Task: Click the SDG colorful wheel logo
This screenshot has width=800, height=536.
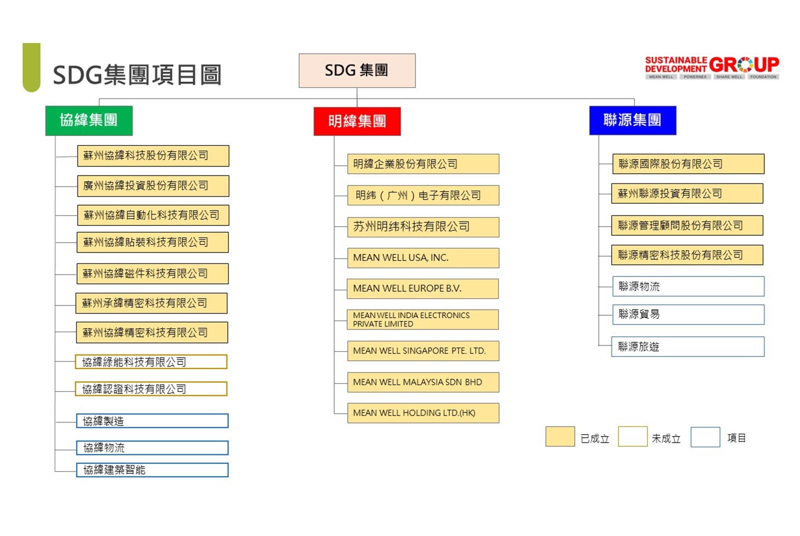Action: click(745, 64)
